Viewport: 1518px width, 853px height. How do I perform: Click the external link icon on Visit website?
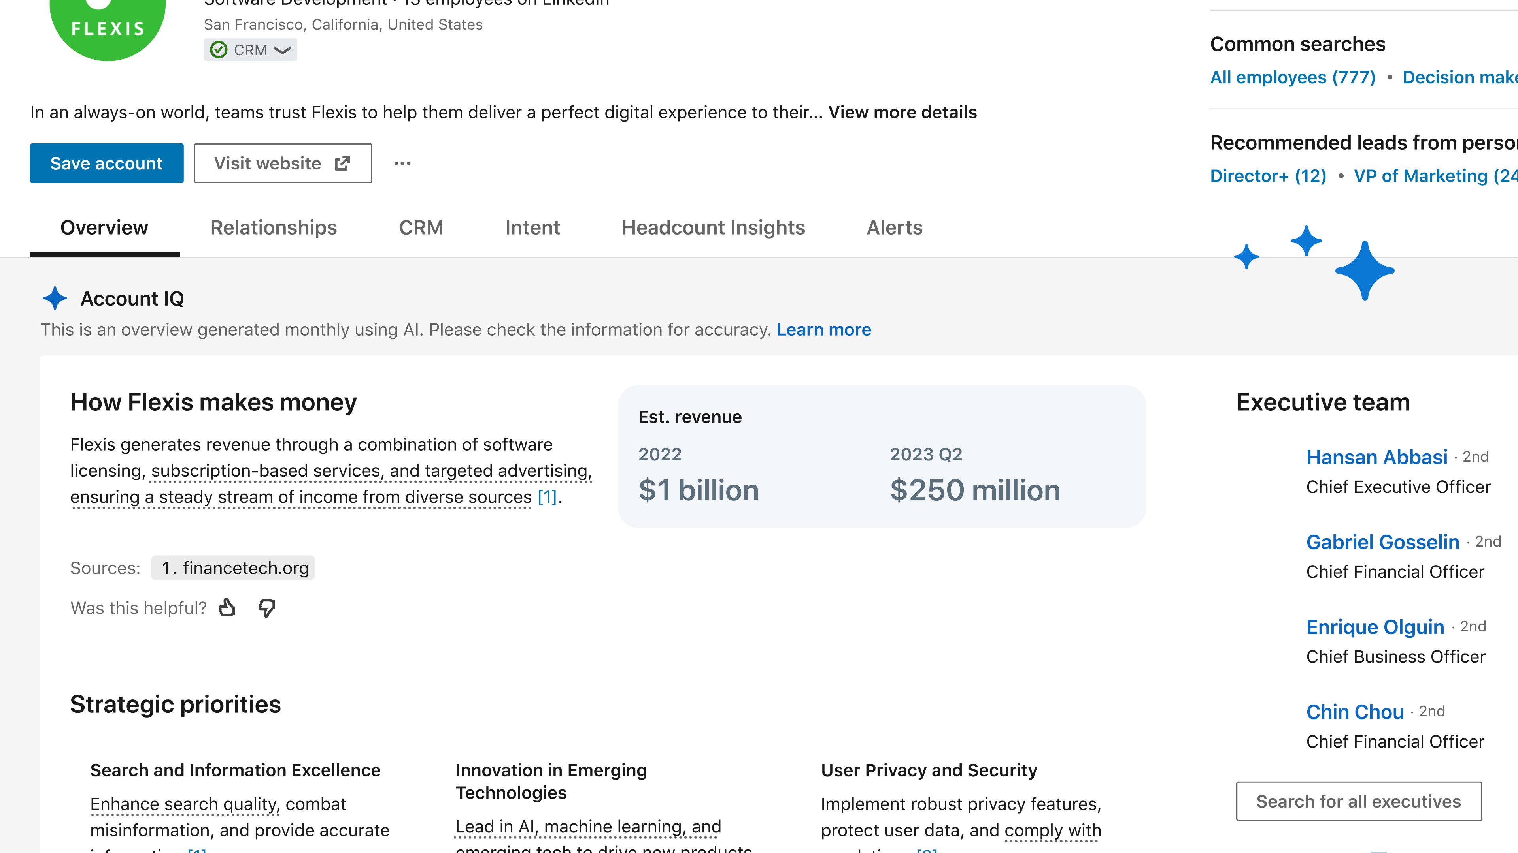(x=342, y=163)
